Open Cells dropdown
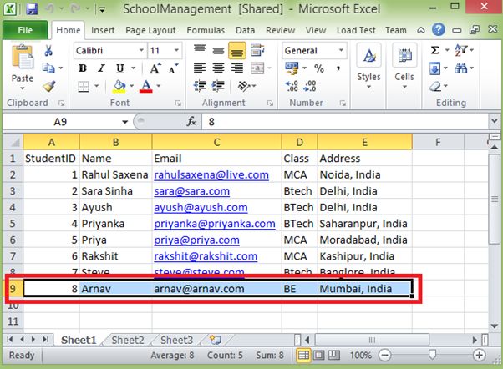503x369 pixels. point(404,67)
